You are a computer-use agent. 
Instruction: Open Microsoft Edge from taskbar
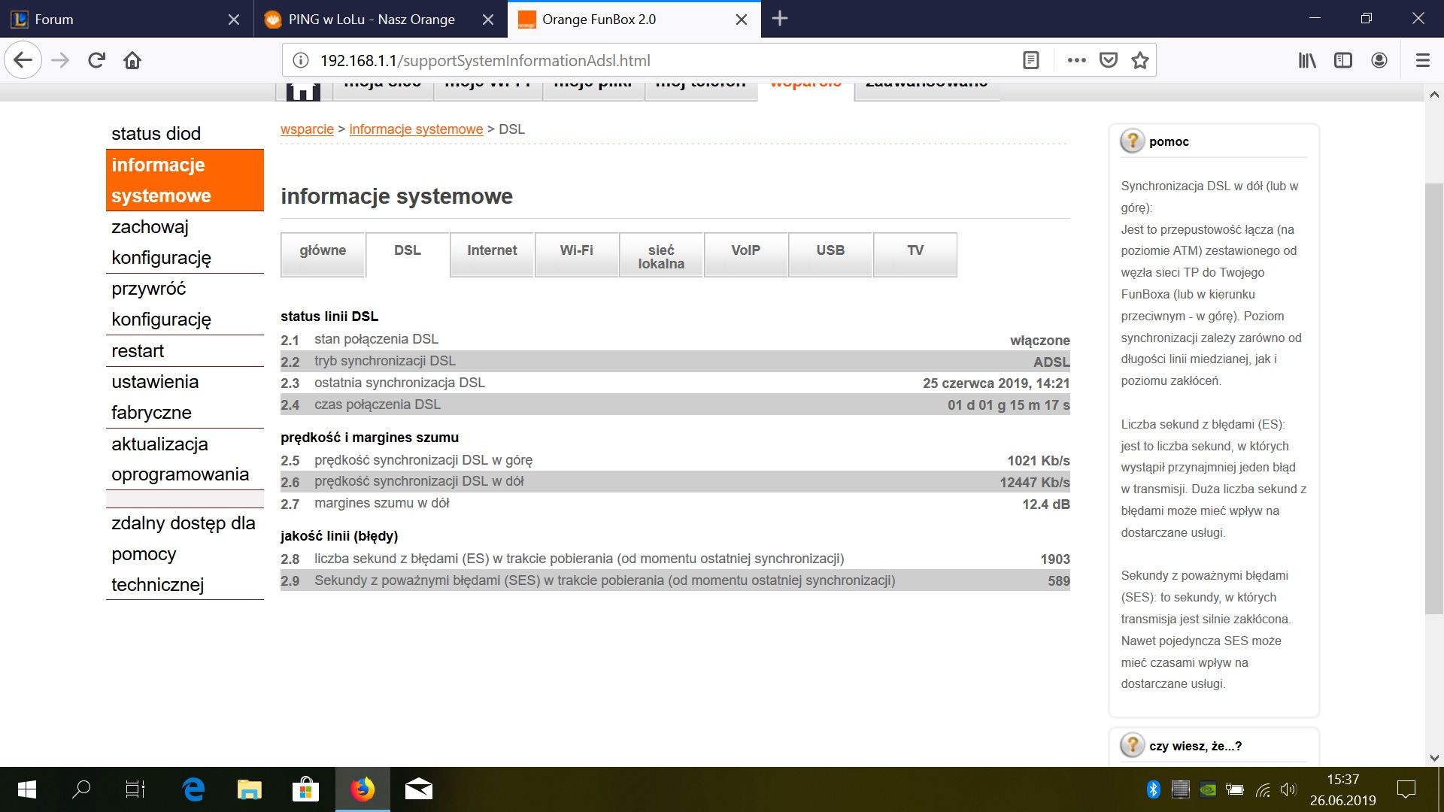pyautogui.click(x=193, y=789)
